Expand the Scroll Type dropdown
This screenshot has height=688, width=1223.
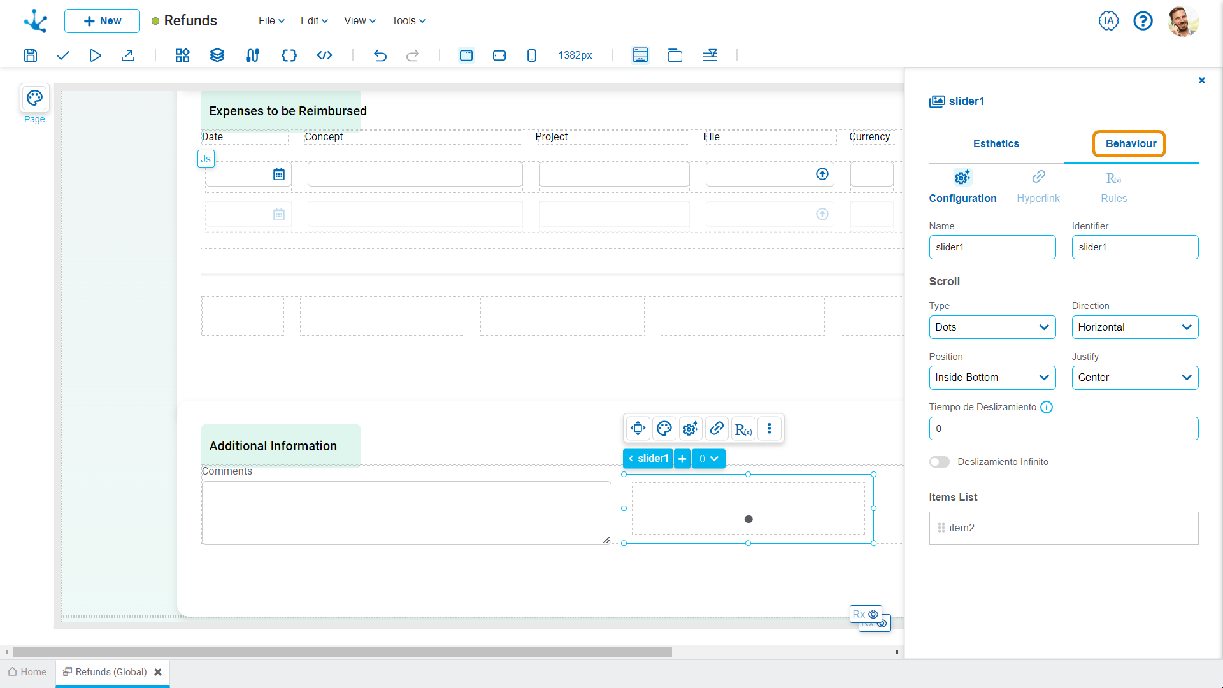pyautogui.click(x=991, y=327)
